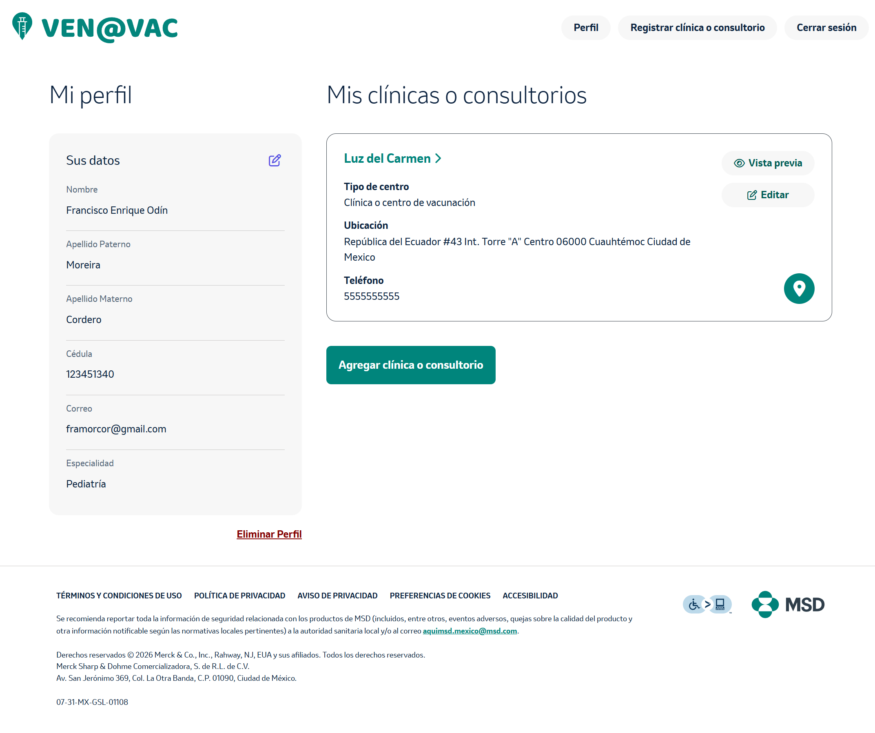Click the aquimsd.mexico@msd.com email link
Viewport: 875px width, 733px height.
[x=470, y=631]
